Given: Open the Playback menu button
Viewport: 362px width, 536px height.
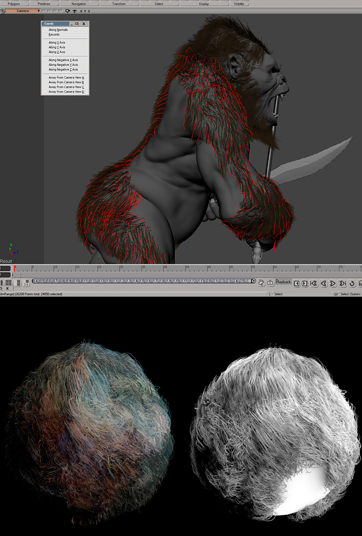Looking at the screenshot, I should 283,282.
